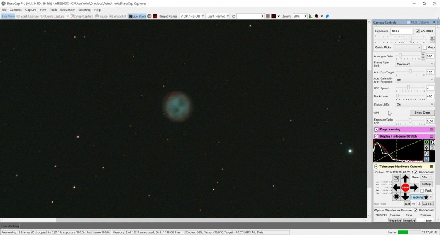Click the dark red square icon beside the Zoom label
Image resolution: width=440 pixels, height=235 pixels.
(x=273, y=17)
